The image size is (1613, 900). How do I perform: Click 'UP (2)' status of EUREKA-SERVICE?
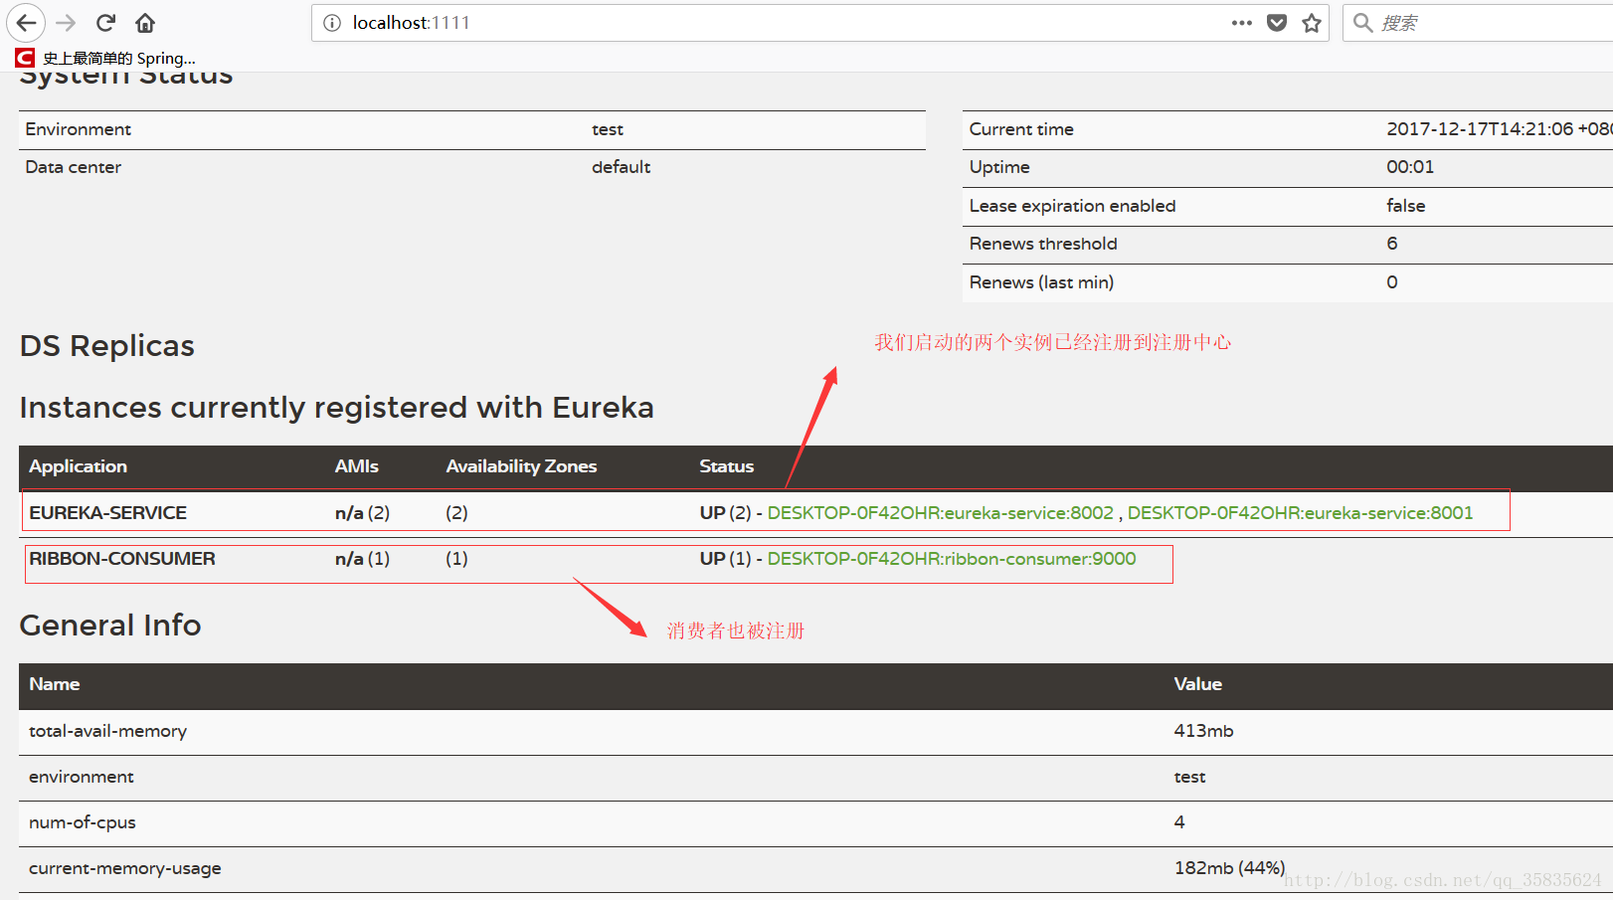tap(725, 513)
